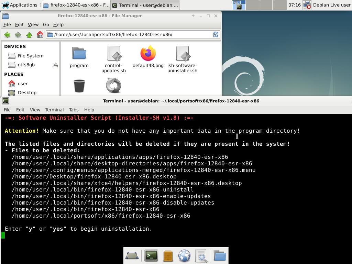Switch to Terminal taskbar button
The height and width of the screenshot is (264, 352).
click(145, 5)
